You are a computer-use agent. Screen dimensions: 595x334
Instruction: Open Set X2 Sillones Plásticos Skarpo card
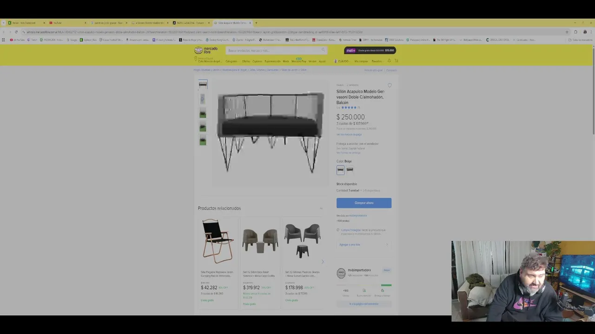coord(302,262)
